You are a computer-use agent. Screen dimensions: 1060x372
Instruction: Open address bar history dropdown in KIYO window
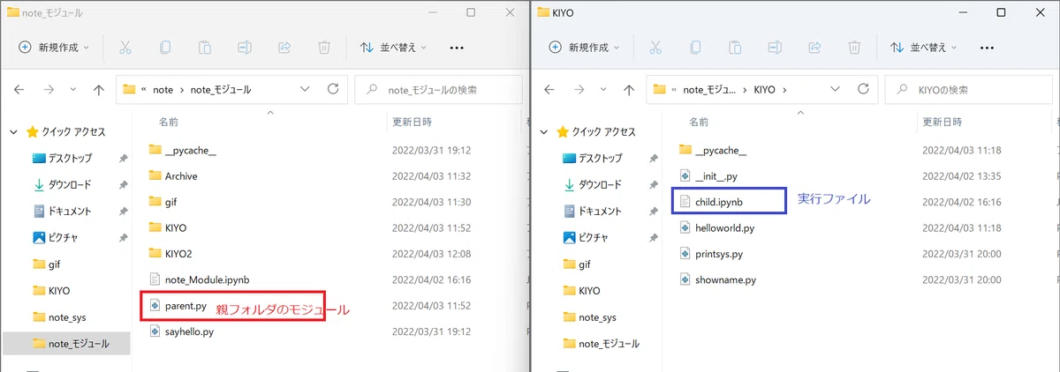point(836,89)
